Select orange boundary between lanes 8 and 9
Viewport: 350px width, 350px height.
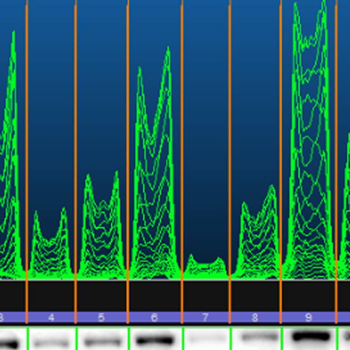[281, 142]
